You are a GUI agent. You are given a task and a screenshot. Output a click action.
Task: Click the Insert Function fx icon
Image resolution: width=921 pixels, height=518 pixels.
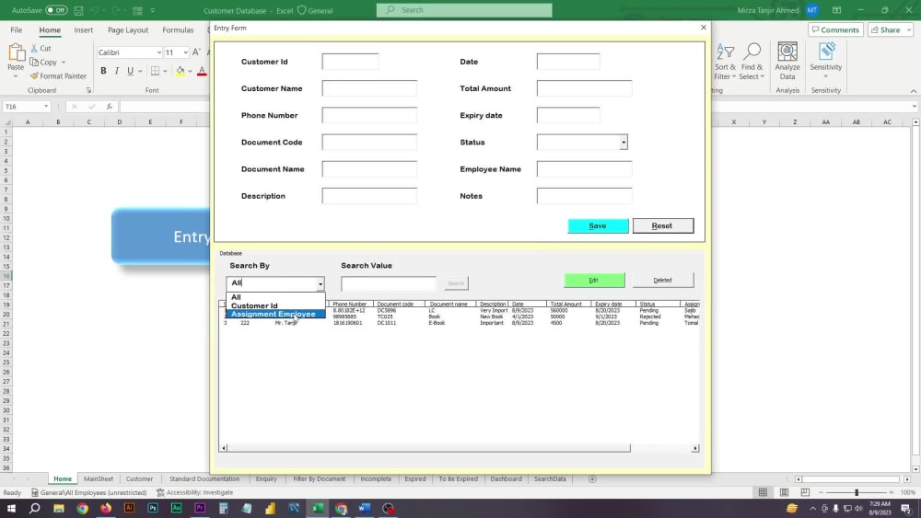(x=110, y=106)
